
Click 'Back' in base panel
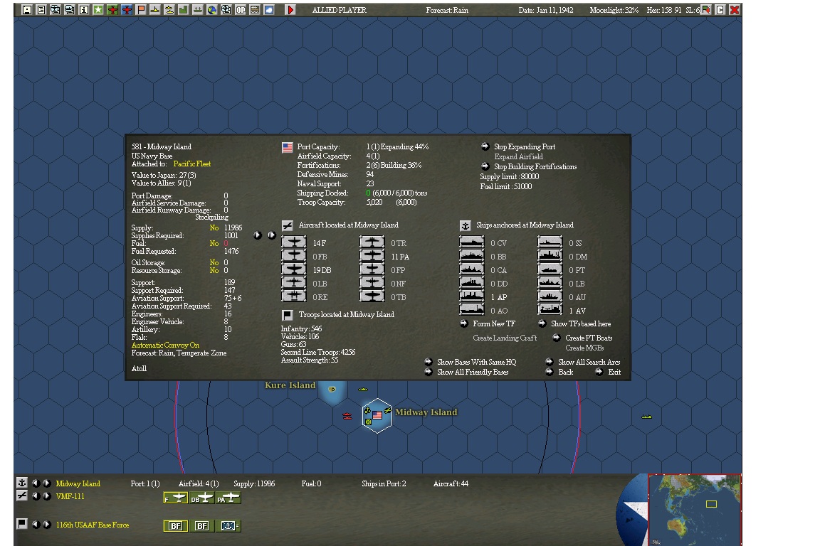click(566, 372)
